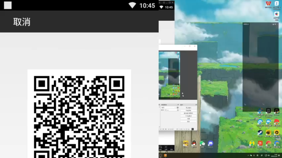Click the OBS icon on the Windows taskbar
The image size is (282, 158).
click(160, 156)
